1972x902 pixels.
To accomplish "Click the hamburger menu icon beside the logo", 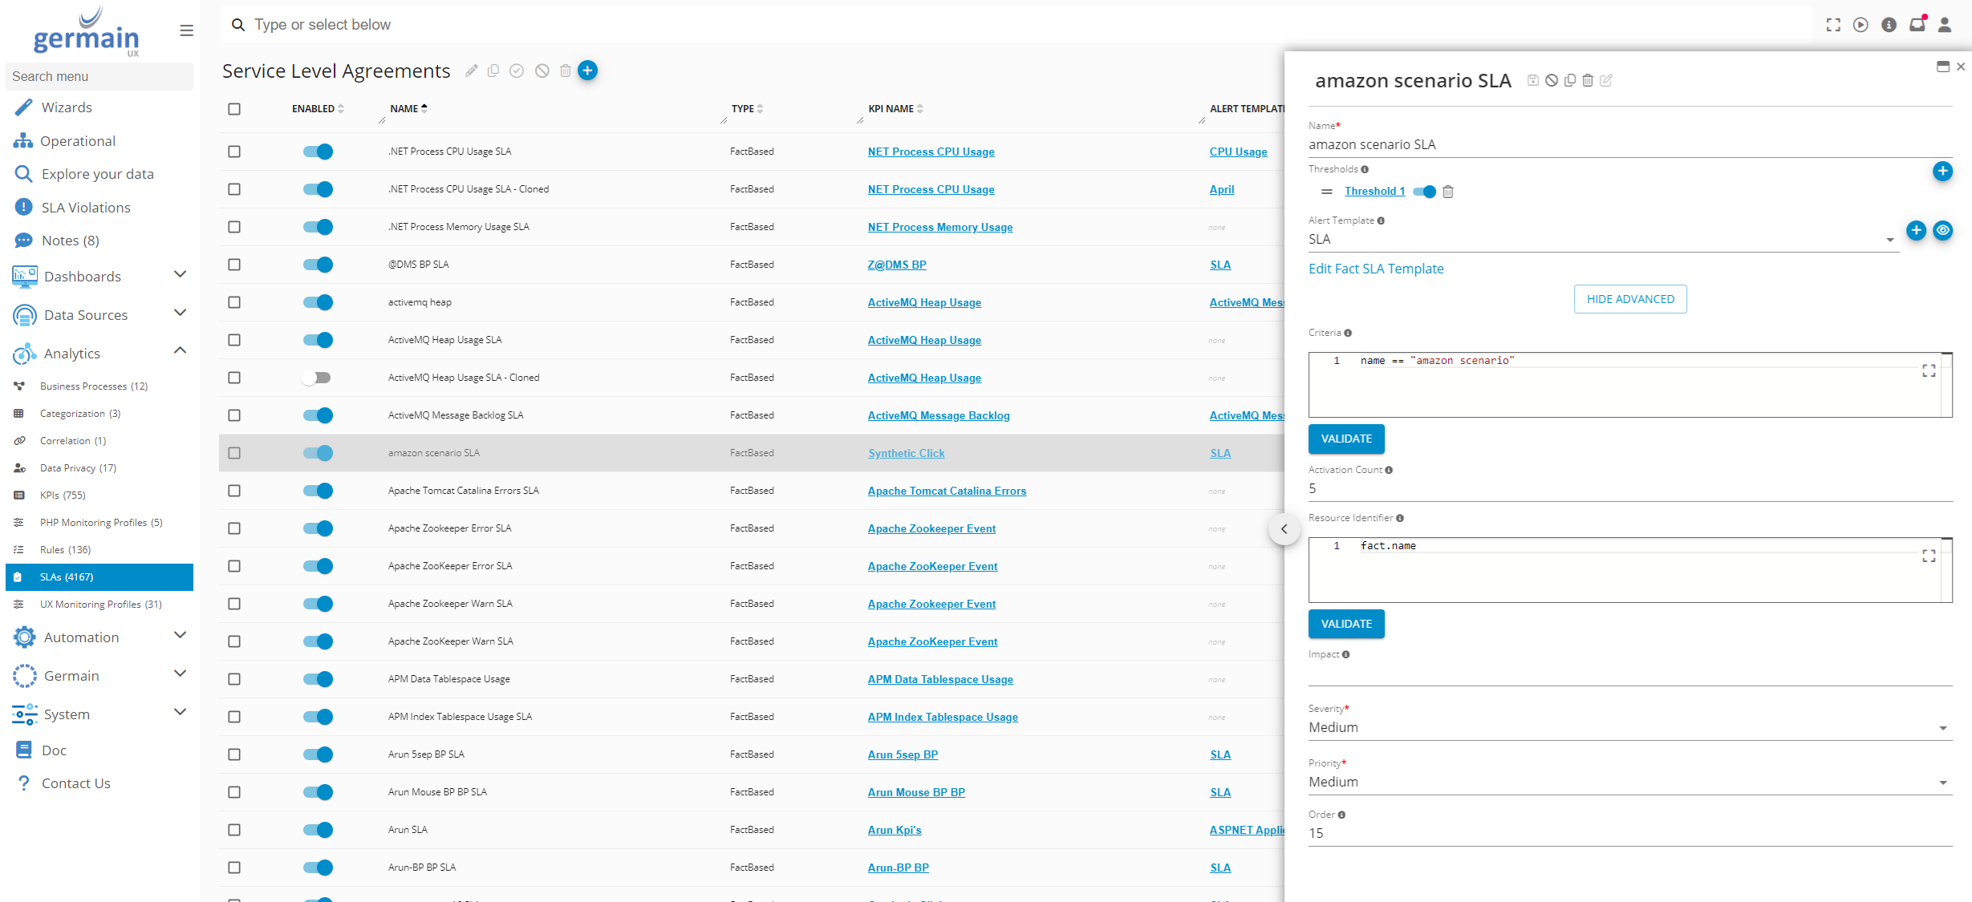I will click(186, 30).
